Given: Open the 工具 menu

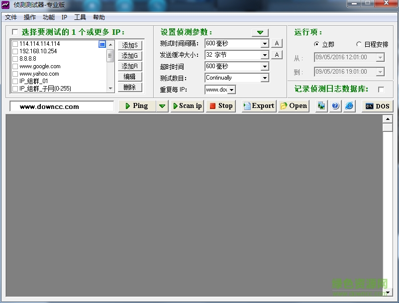Looking at the screenshot, I should [x=80, y=17].
